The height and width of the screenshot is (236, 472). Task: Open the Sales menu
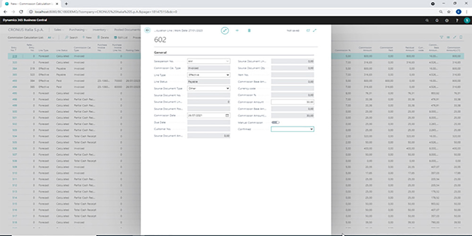point(59,29)
